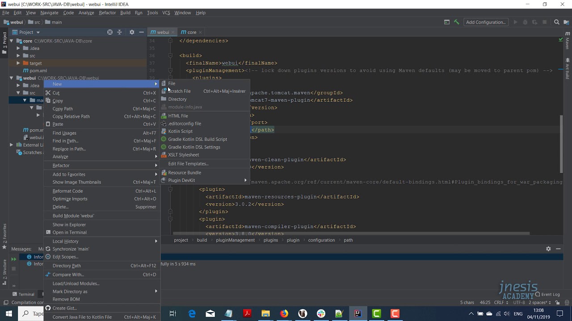The height and width of the screenshot is (321, 572).
Task: Click pluginManagement in editor breadcrumb
Action: [235, 240]
